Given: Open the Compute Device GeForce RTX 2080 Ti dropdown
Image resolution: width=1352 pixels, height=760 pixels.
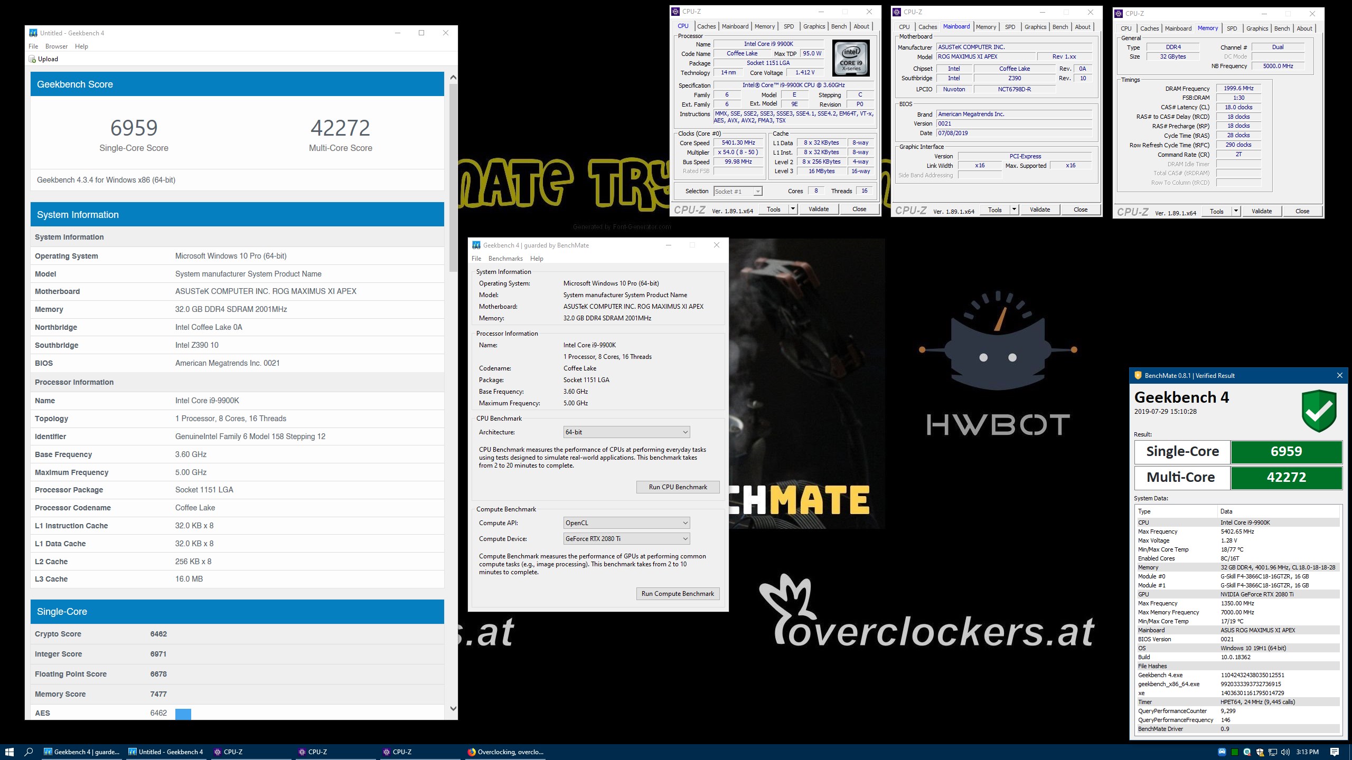Looking at the screenshot, I should [x=626, y=539].
